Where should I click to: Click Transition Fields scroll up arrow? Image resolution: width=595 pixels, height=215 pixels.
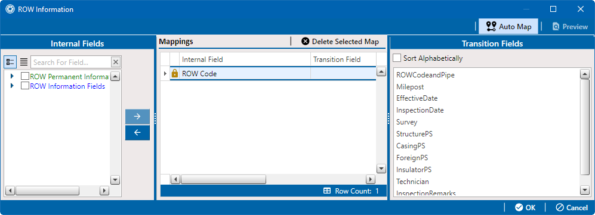click(x=585, y=74)
